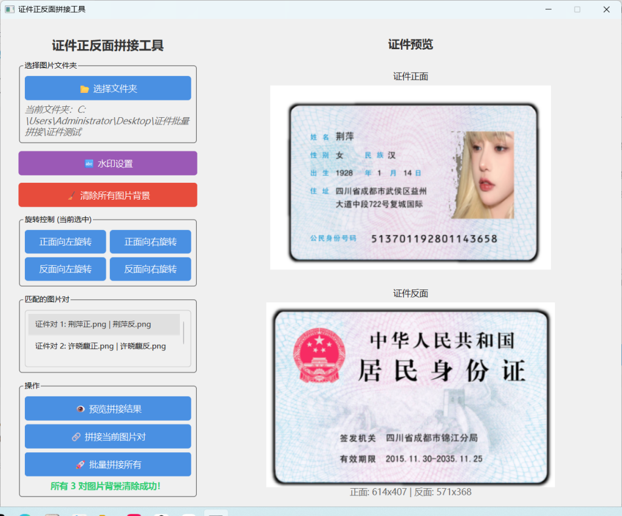Minimize the 证件正反面拼接工具 window

tap(549, 9)
